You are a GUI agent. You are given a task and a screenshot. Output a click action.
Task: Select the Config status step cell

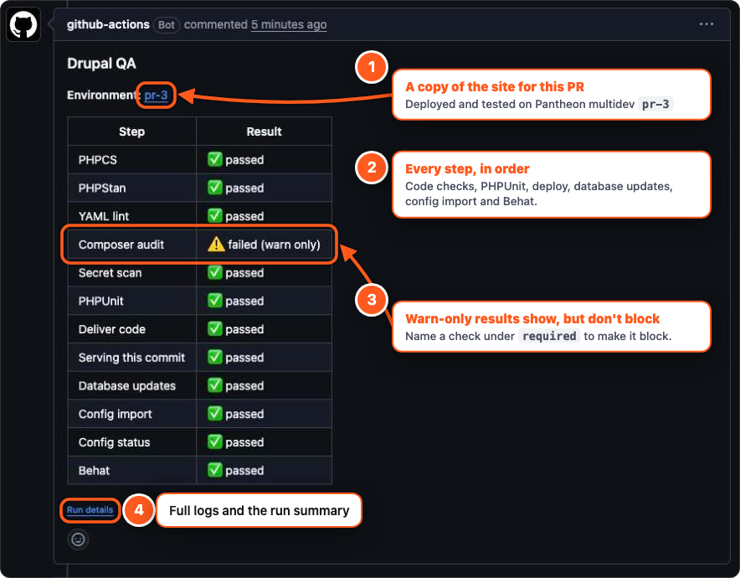click(x=131, y=442)
